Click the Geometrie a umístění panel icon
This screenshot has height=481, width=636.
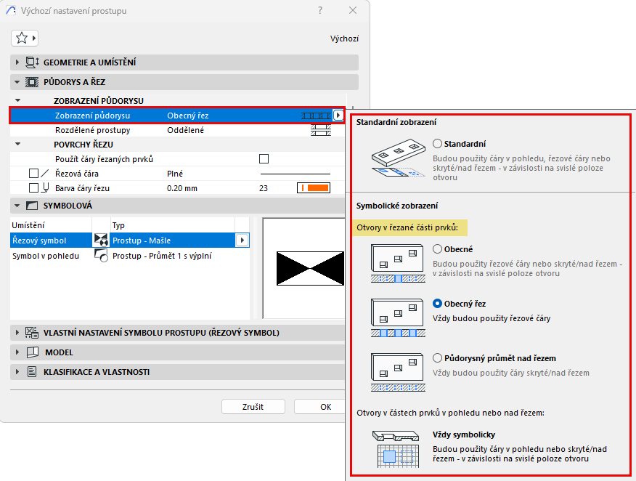[x=32, y=62]
